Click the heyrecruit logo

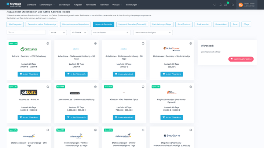(x=14, y=5)
